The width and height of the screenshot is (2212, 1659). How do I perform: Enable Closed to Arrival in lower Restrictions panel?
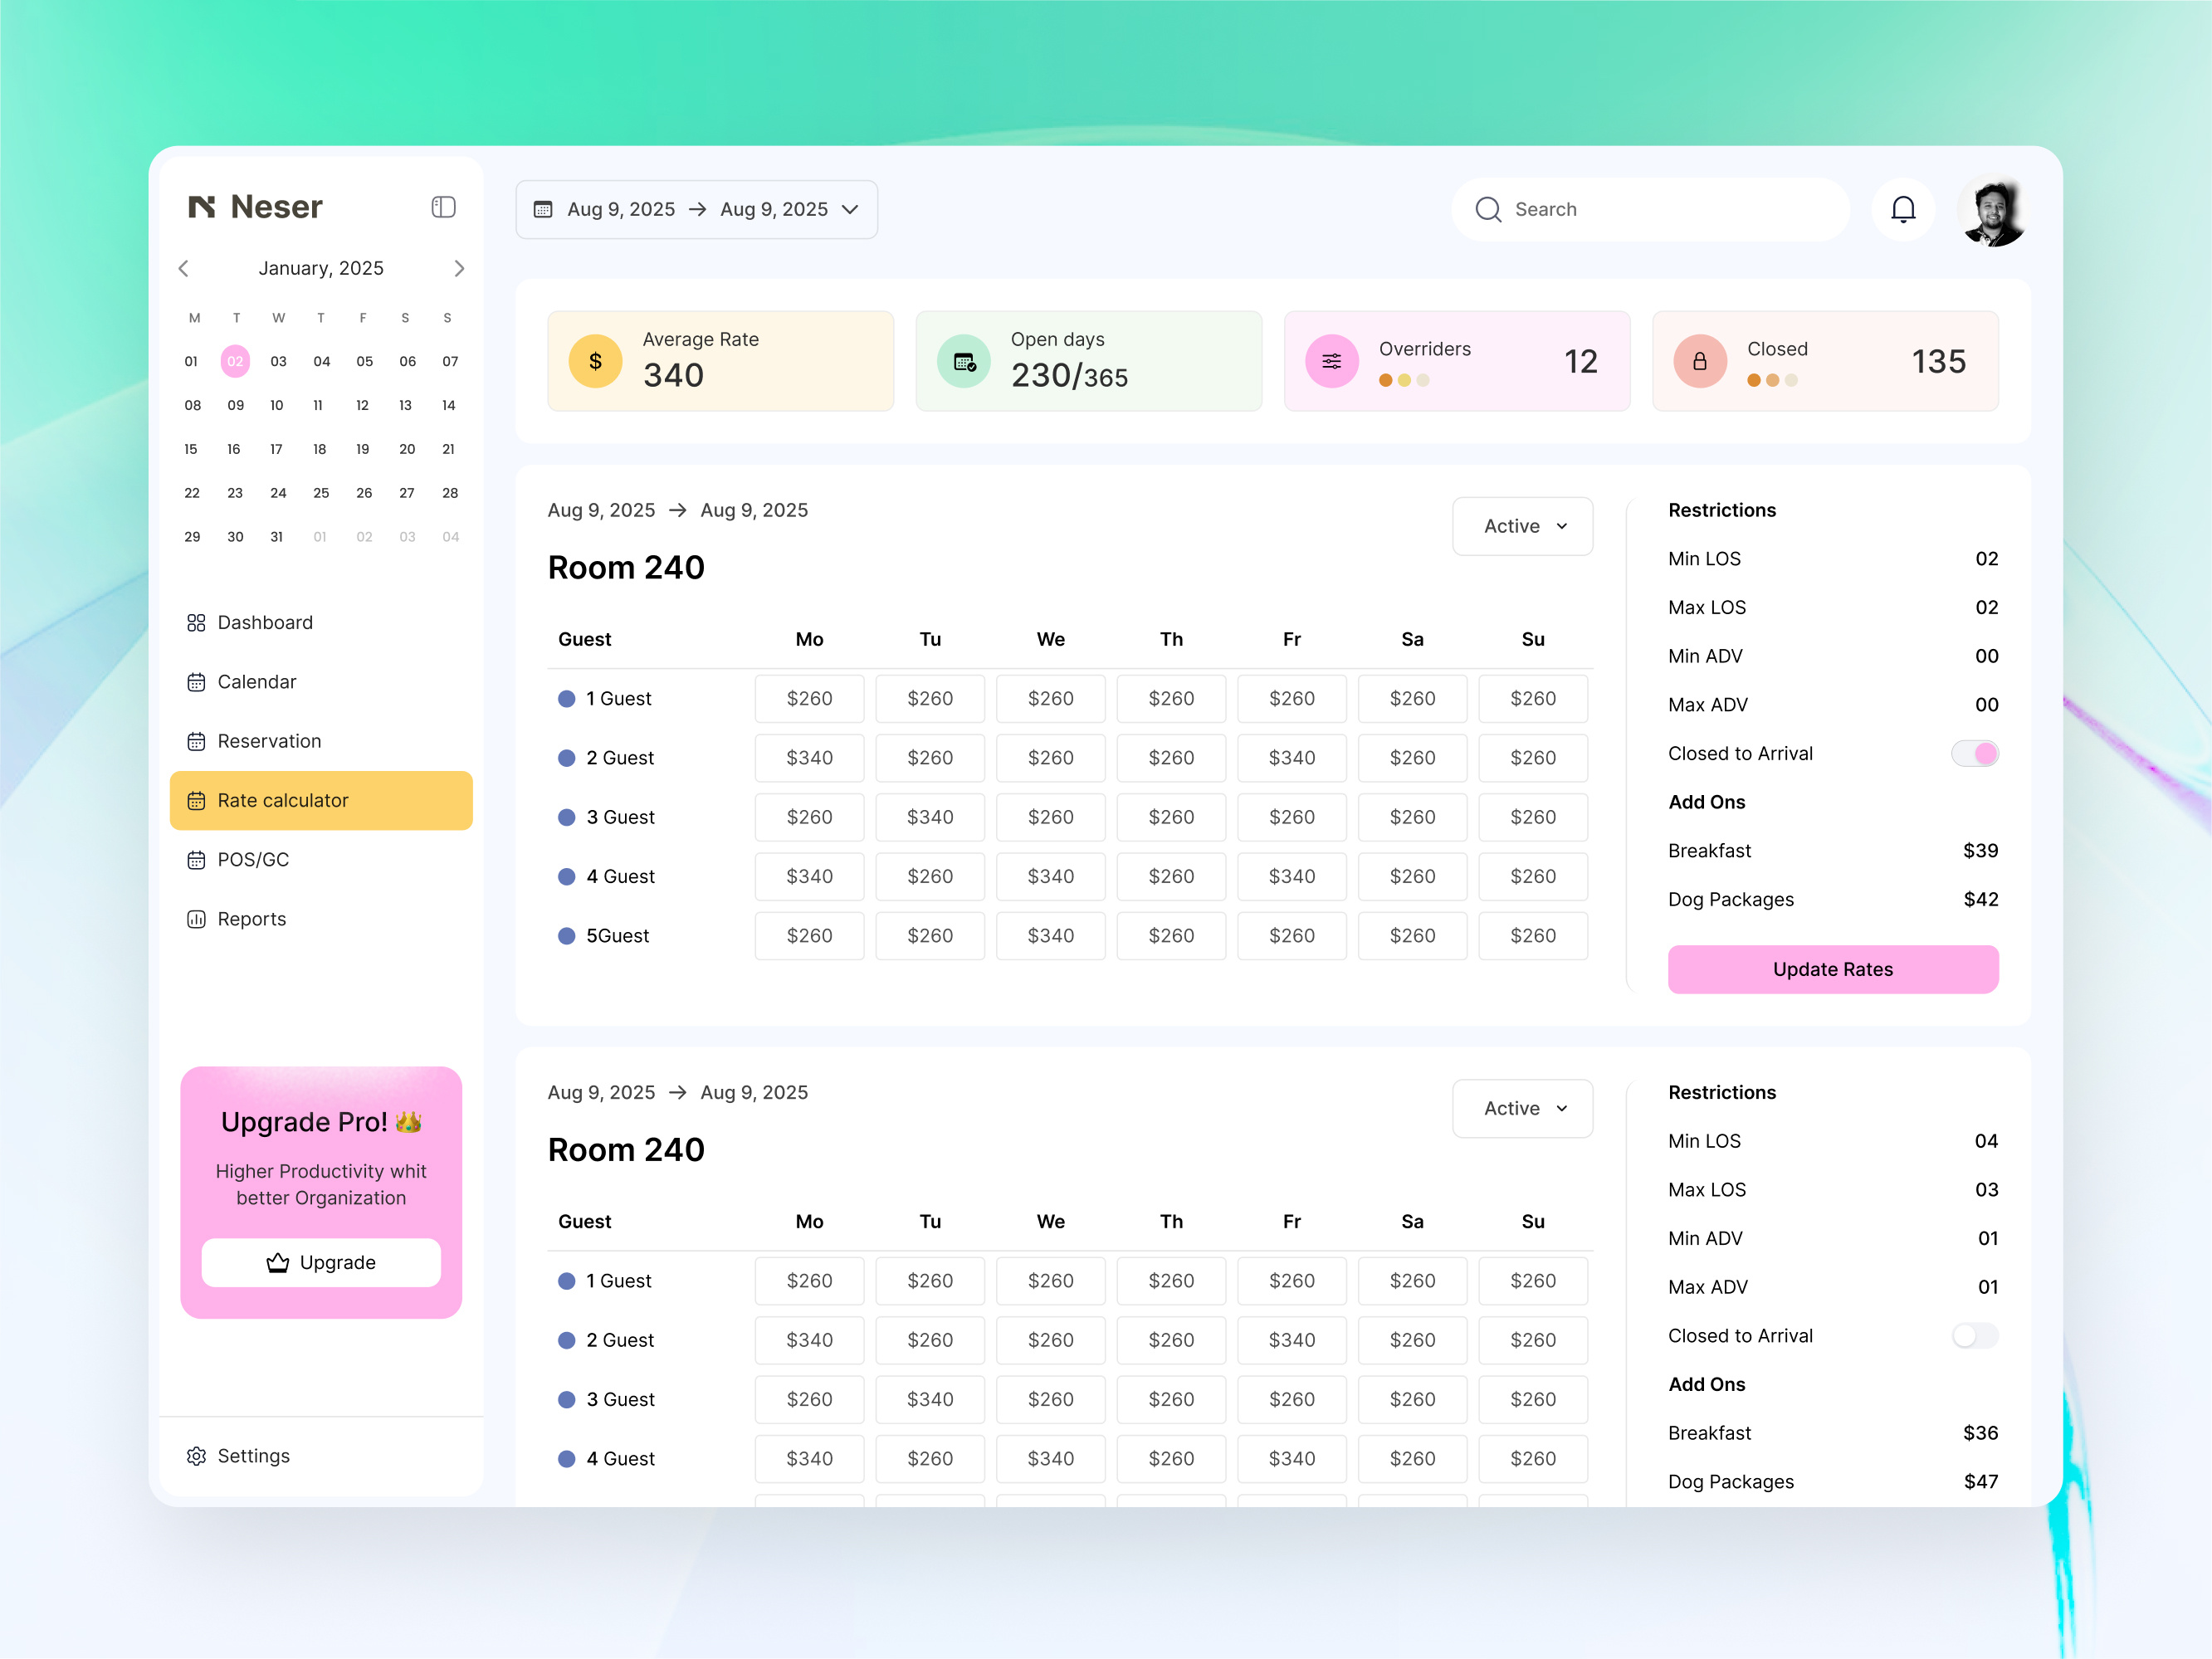[1975, 1335]
